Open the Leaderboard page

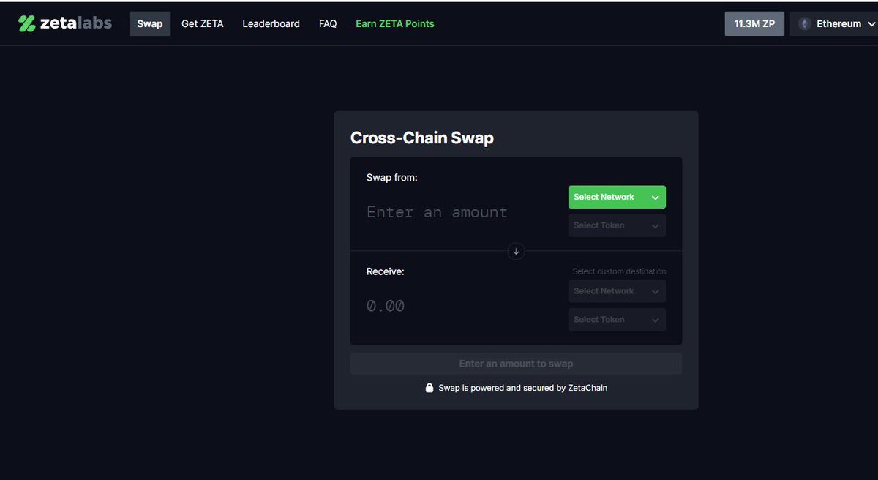coord(271,23)
